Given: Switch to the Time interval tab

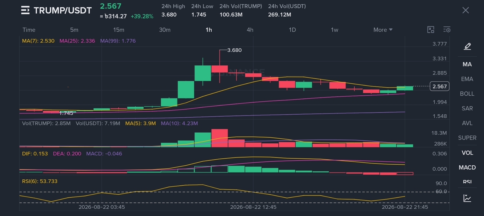Looking at the screenshot, I should tap(29, 30).
